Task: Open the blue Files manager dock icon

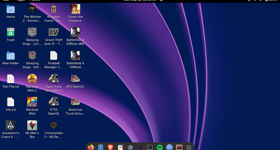Action: tap(101, 147)
